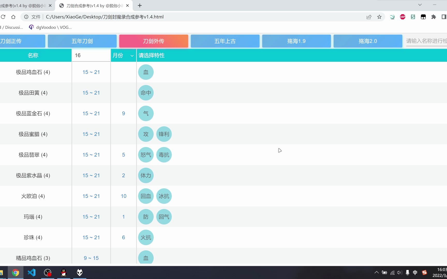Open the AdBlock Plus extension icon
This screenshot has width=447, height=279.
click(403, 17)
